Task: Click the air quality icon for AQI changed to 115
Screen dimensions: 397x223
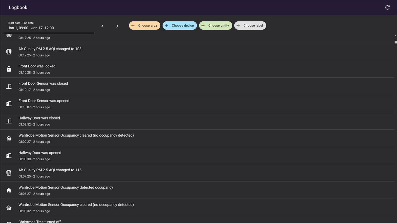Action: tap(9, 173)
